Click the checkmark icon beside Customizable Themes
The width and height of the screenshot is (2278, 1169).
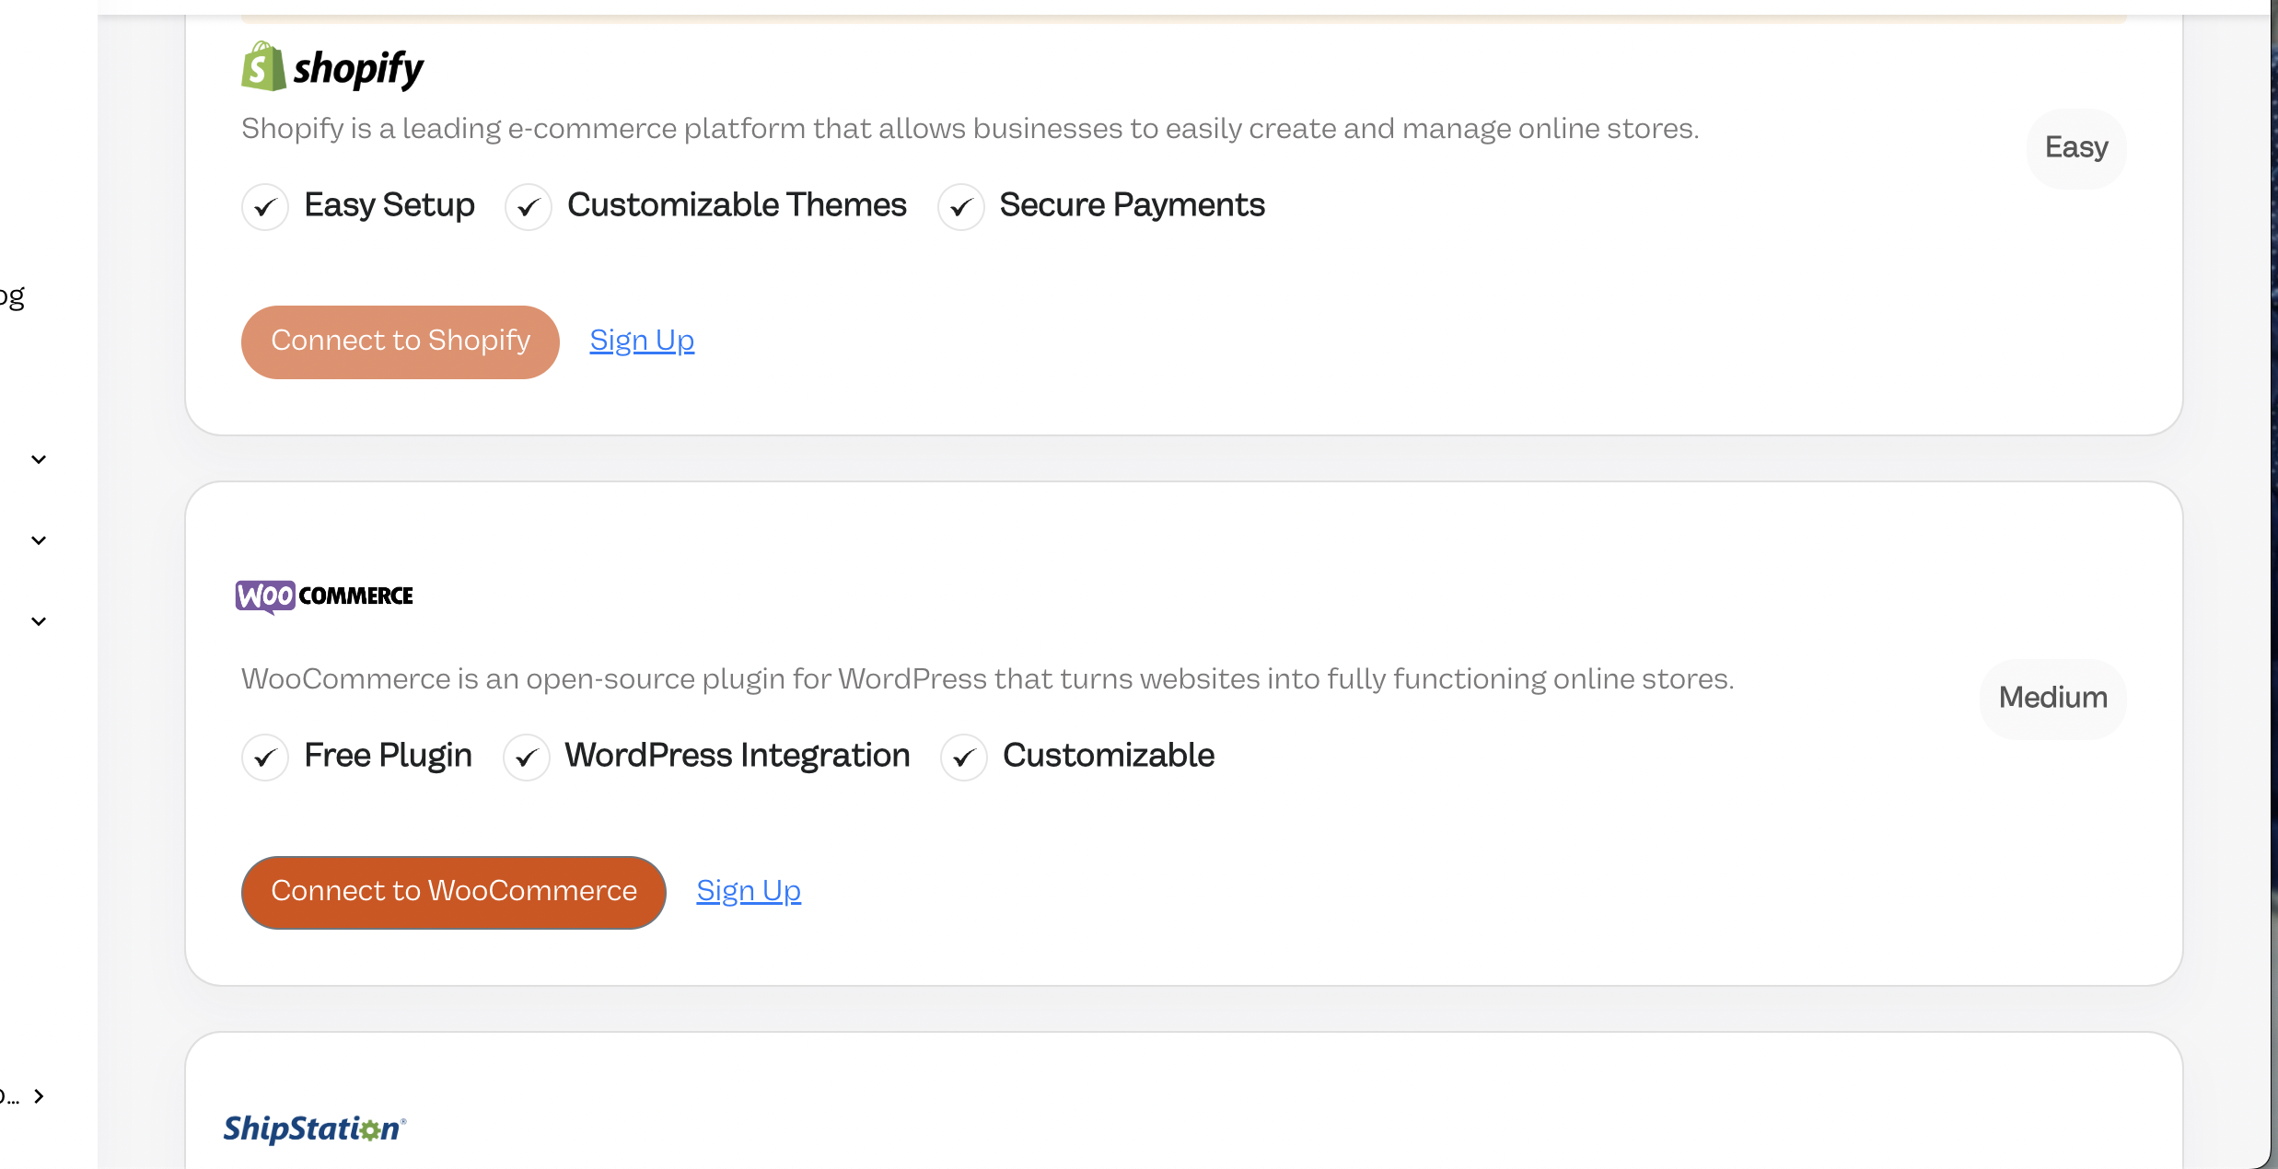coord(529,206)
